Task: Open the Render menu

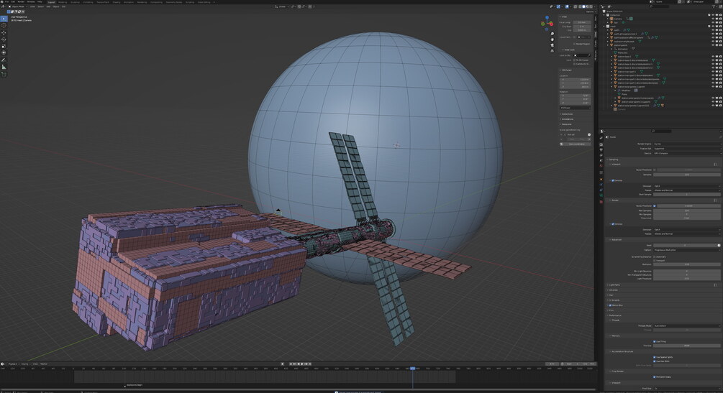Action: click(21, 2)
